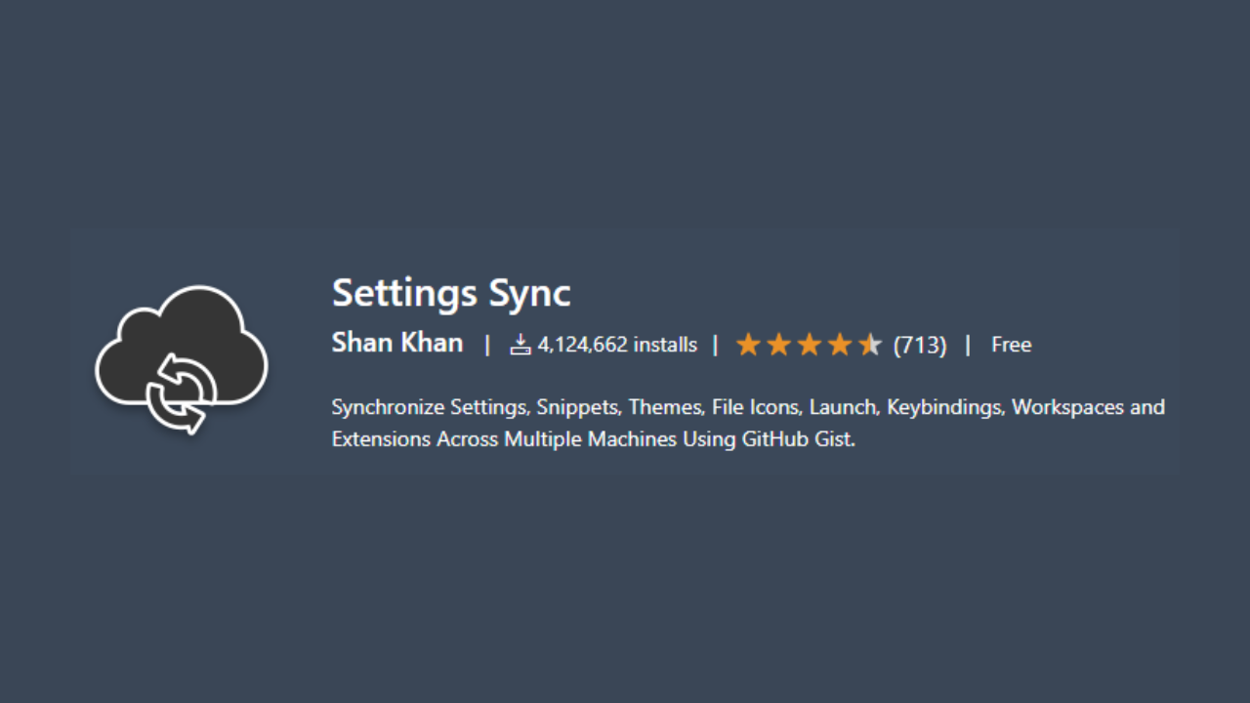
Task: Click the Free price label
Action: tap(1012, 345)
